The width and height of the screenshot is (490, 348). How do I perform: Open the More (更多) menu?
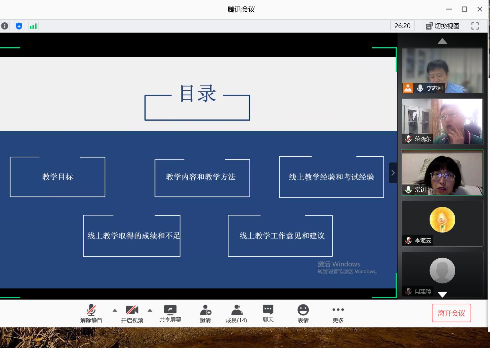click(338, 313)
